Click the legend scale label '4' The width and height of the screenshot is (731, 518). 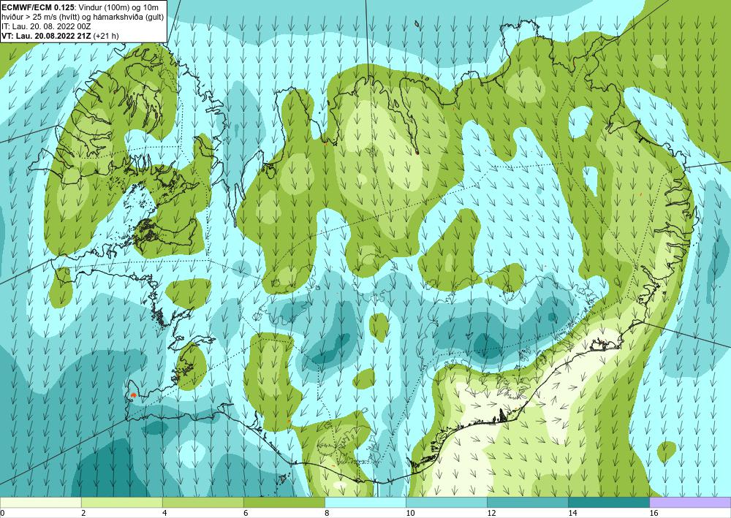(x=164, y=513)
